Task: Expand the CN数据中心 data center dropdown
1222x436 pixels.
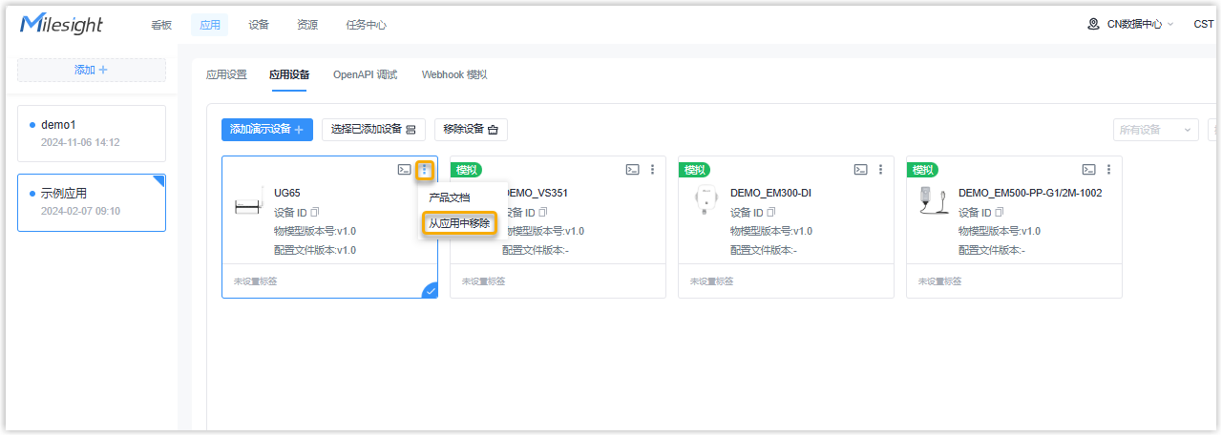Action: pyautogui.click(x=1132, y=25)
